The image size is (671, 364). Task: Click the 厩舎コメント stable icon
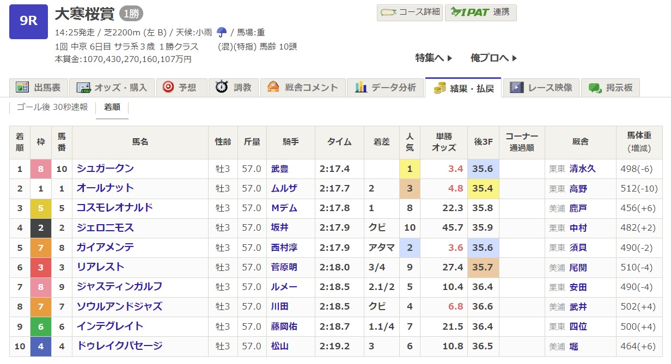coord(273,87)
